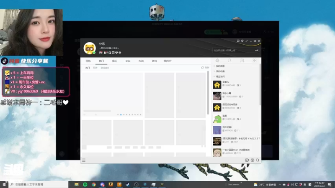The width and height of the screenshot is (335, 188).
Task: Click the first badge icon under username
Action: tap(100, 53)
